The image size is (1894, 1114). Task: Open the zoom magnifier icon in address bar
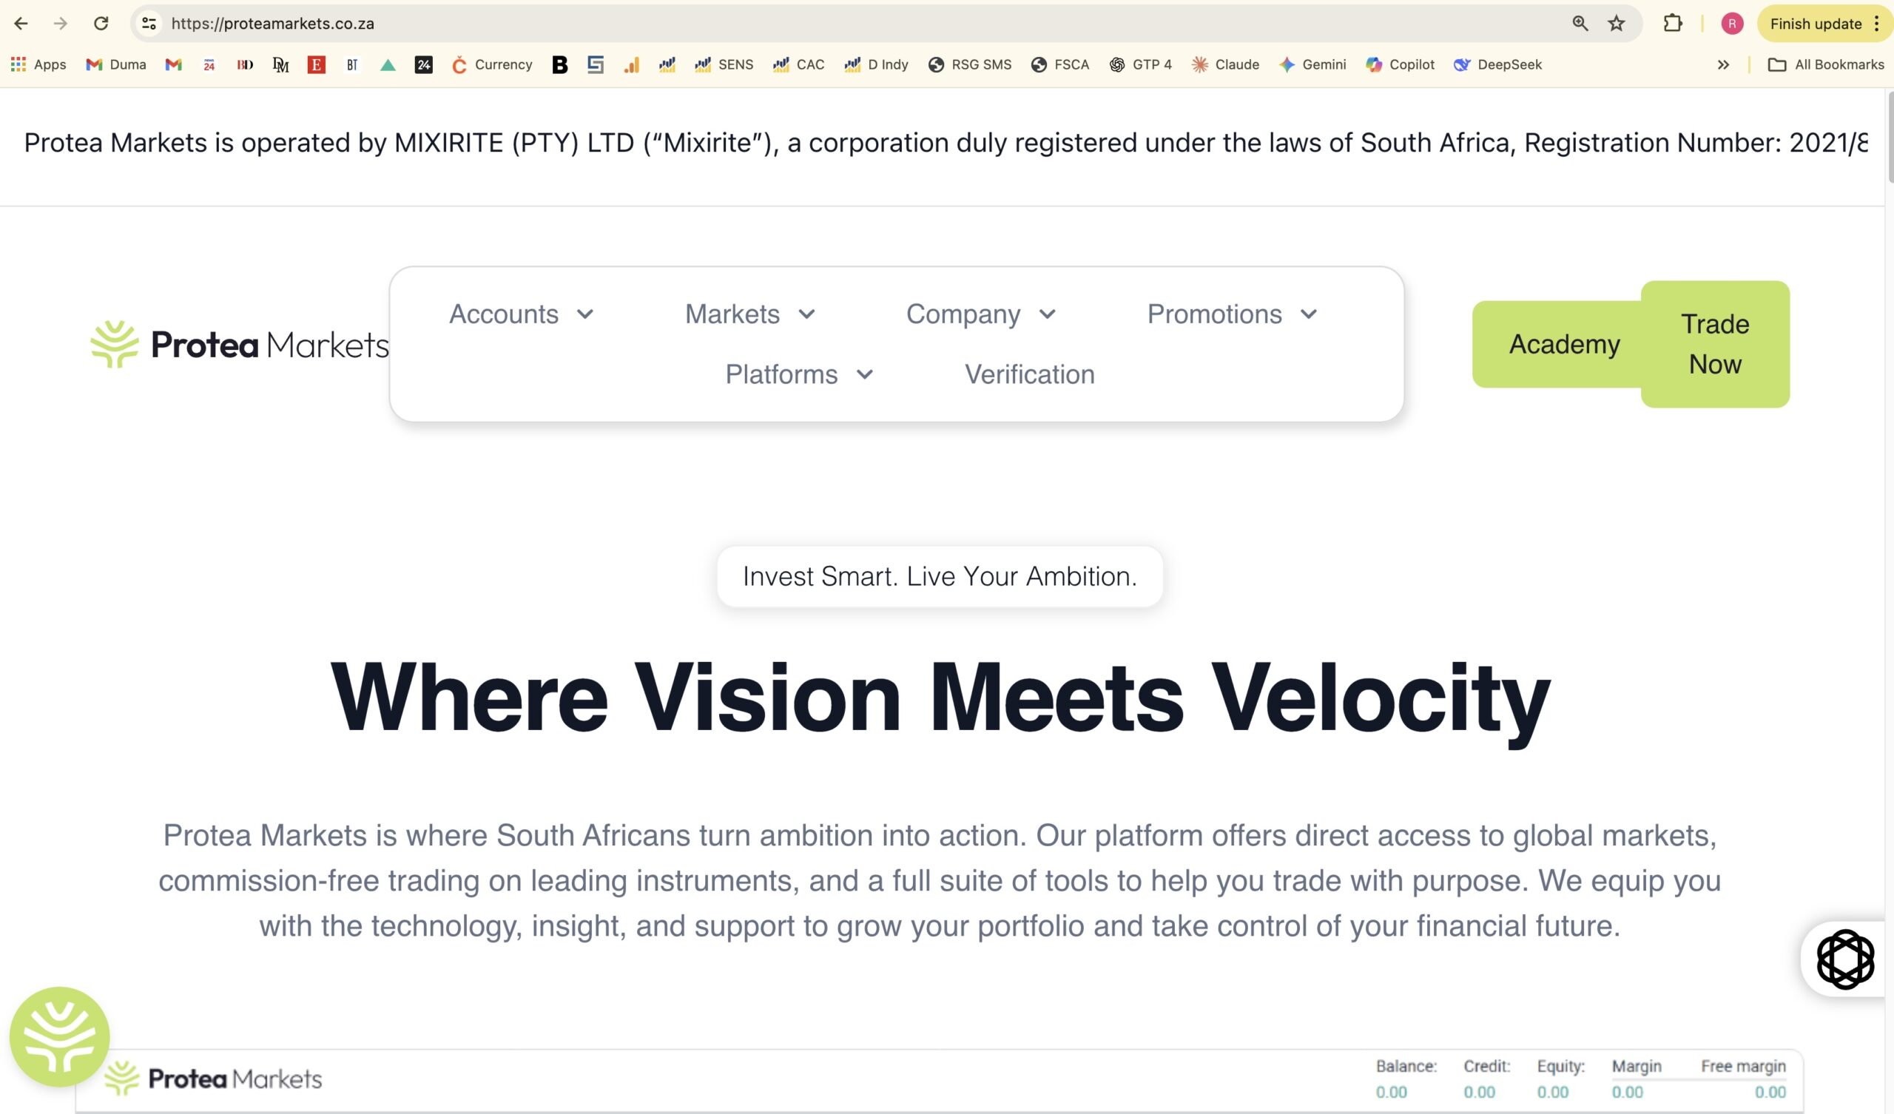(1580, 24)
